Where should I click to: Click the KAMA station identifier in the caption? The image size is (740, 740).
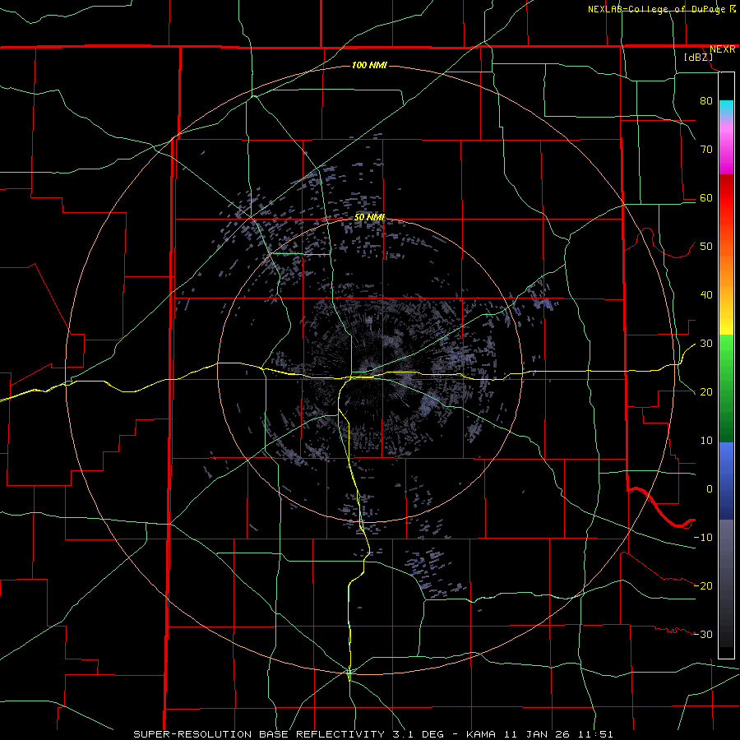pyautogui.click(x=480, y=734)
